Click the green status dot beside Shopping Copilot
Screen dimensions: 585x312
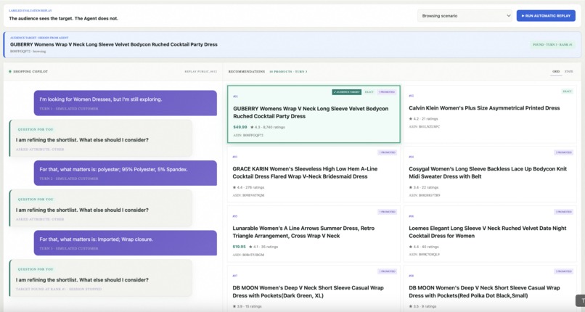10,72
